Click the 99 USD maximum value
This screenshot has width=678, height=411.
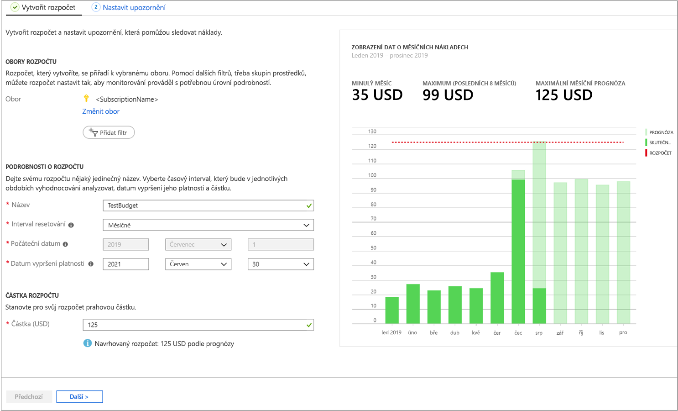(x=448, y=95)
